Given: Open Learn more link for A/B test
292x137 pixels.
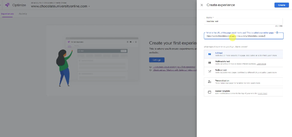Looking at the screenshot, I should [272, 55].
